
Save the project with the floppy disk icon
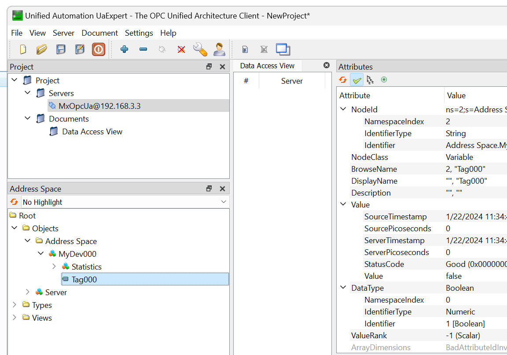(x=61, y=49)
